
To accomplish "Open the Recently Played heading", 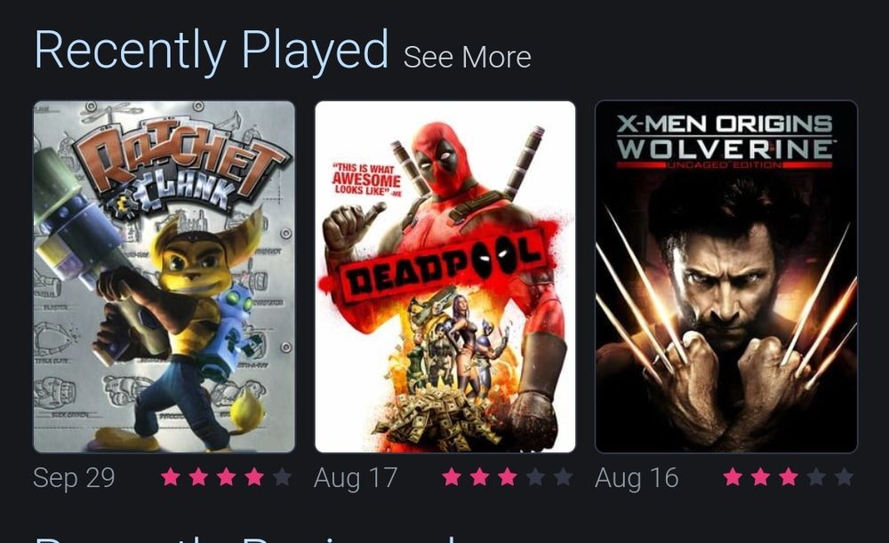I will coord(212,51).
